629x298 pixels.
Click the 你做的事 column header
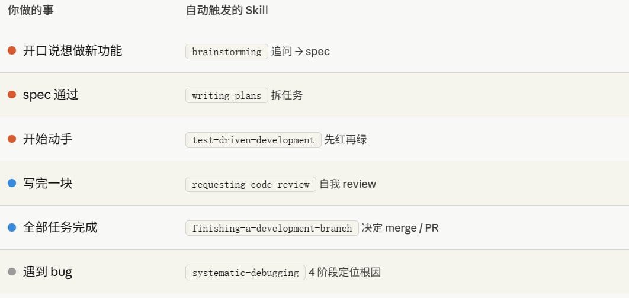30,10
